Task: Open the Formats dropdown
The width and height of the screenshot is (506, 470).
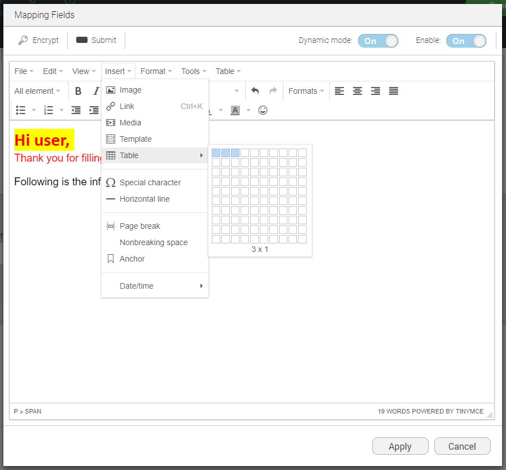Action: coord(305,91)
